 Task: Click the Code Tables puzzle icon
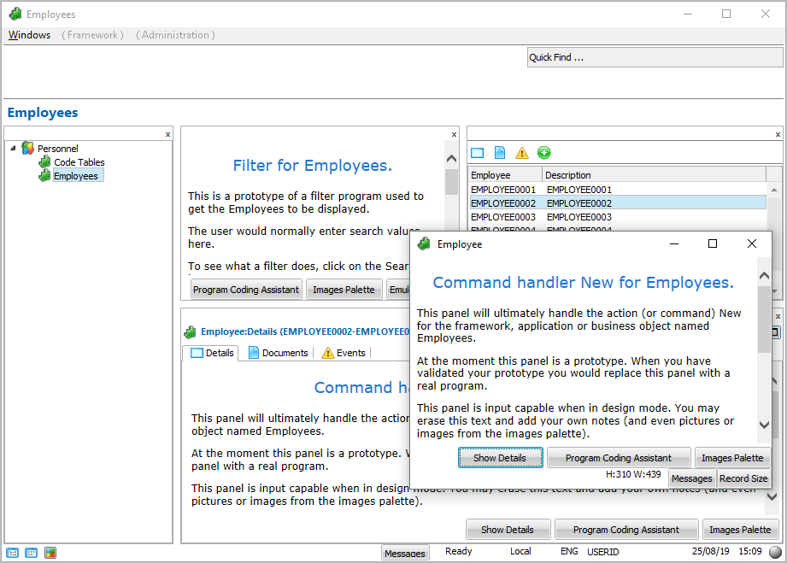[x=44, y=161]
